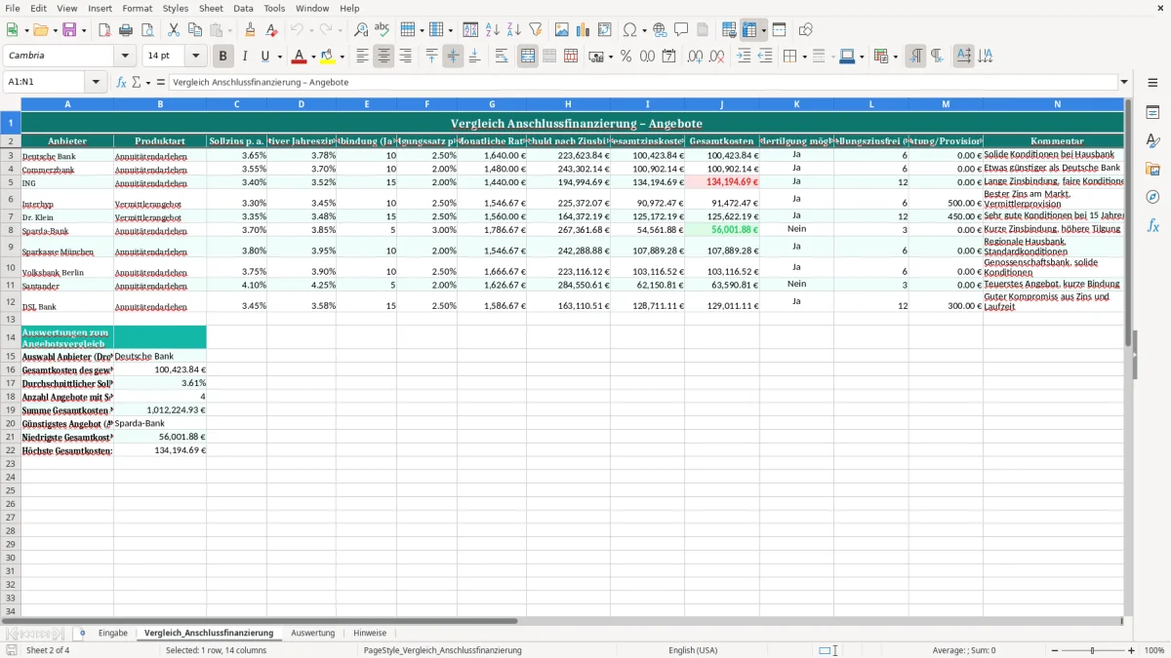Switch to the Hinweise sheet tab

coord(370,633)
